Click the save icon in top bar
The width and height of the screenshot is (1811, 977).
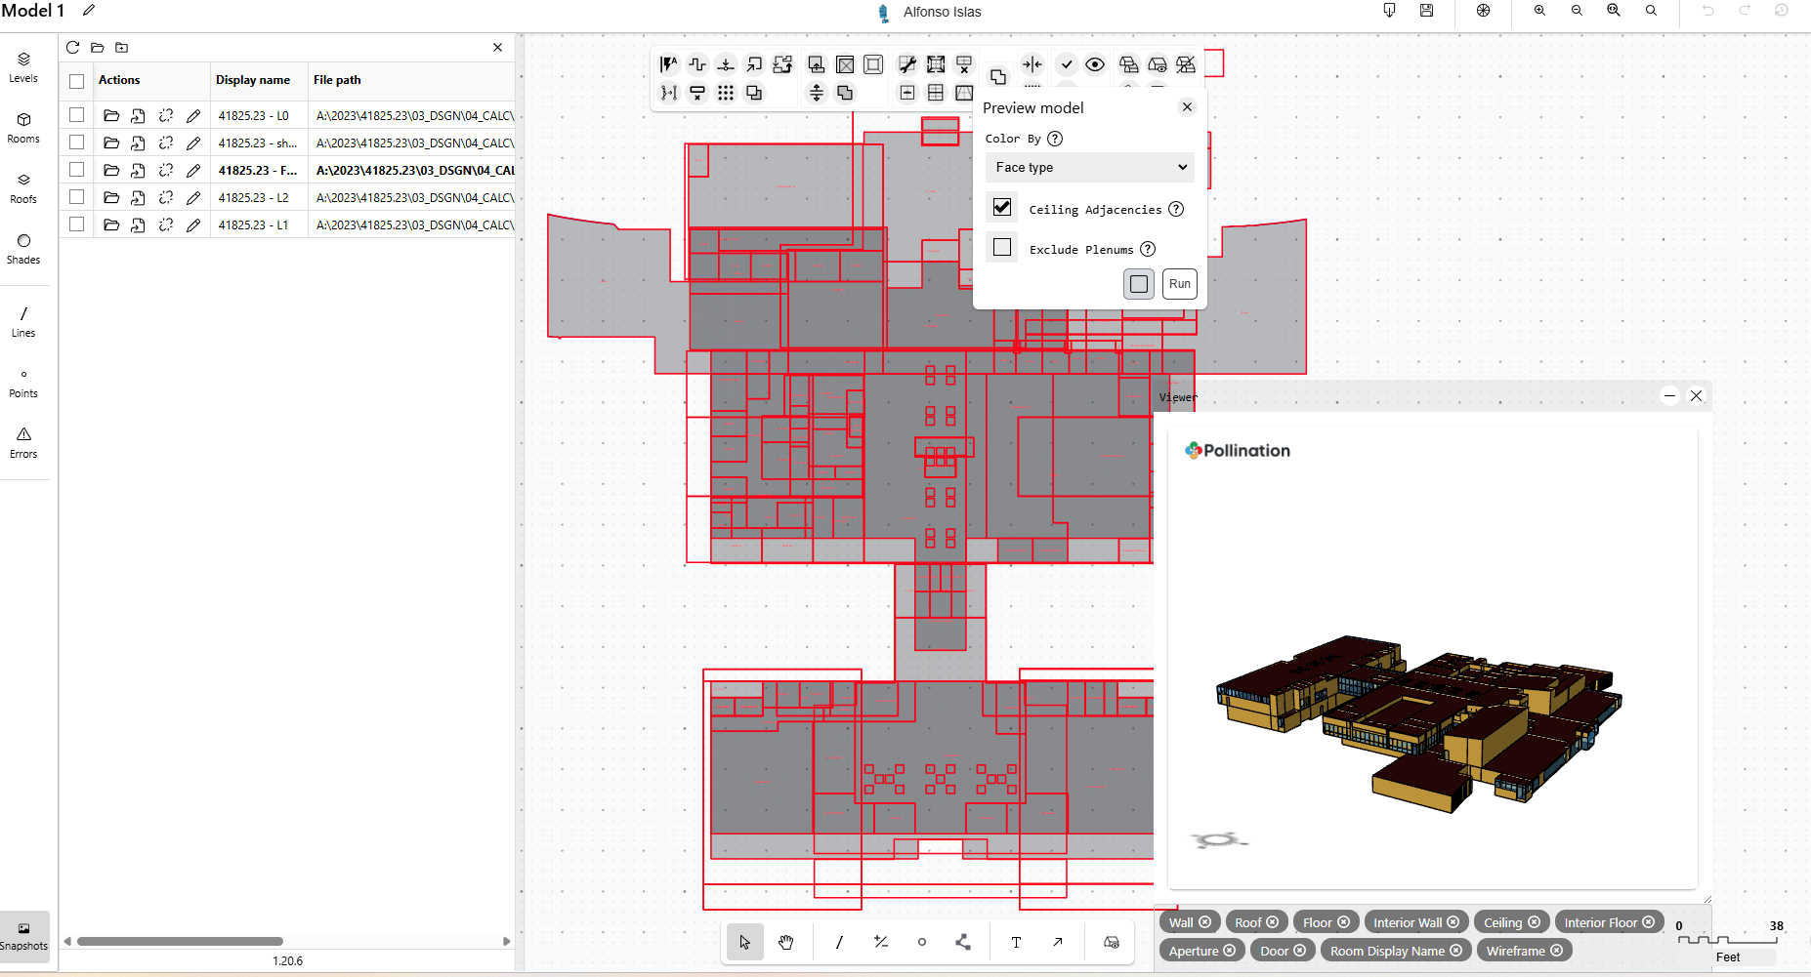click(1426, 11)
